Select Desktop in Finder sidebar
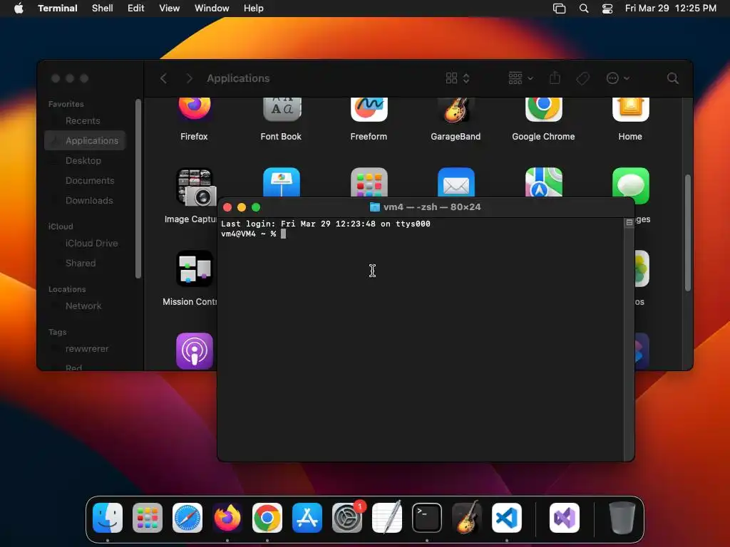 click(85, 160)
